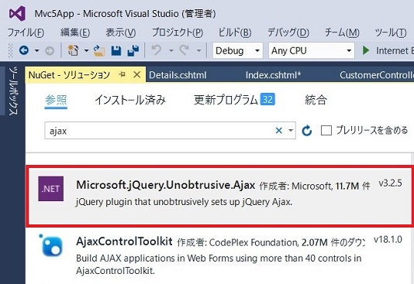
Task: Click the refresh icon beside search box
Action: click(x=307, y=131)
